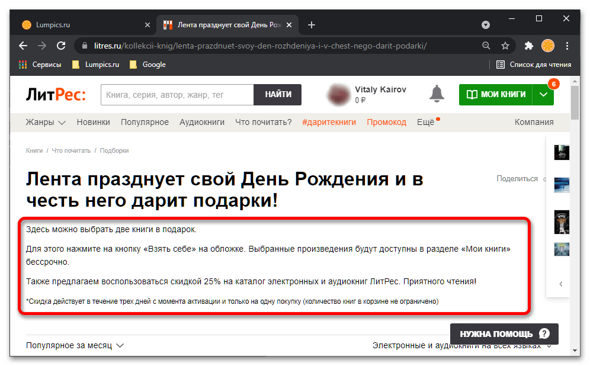This screenshot has height=366, width=590.
Task: Click scrollbar down arrow
Action: point(575,350)
